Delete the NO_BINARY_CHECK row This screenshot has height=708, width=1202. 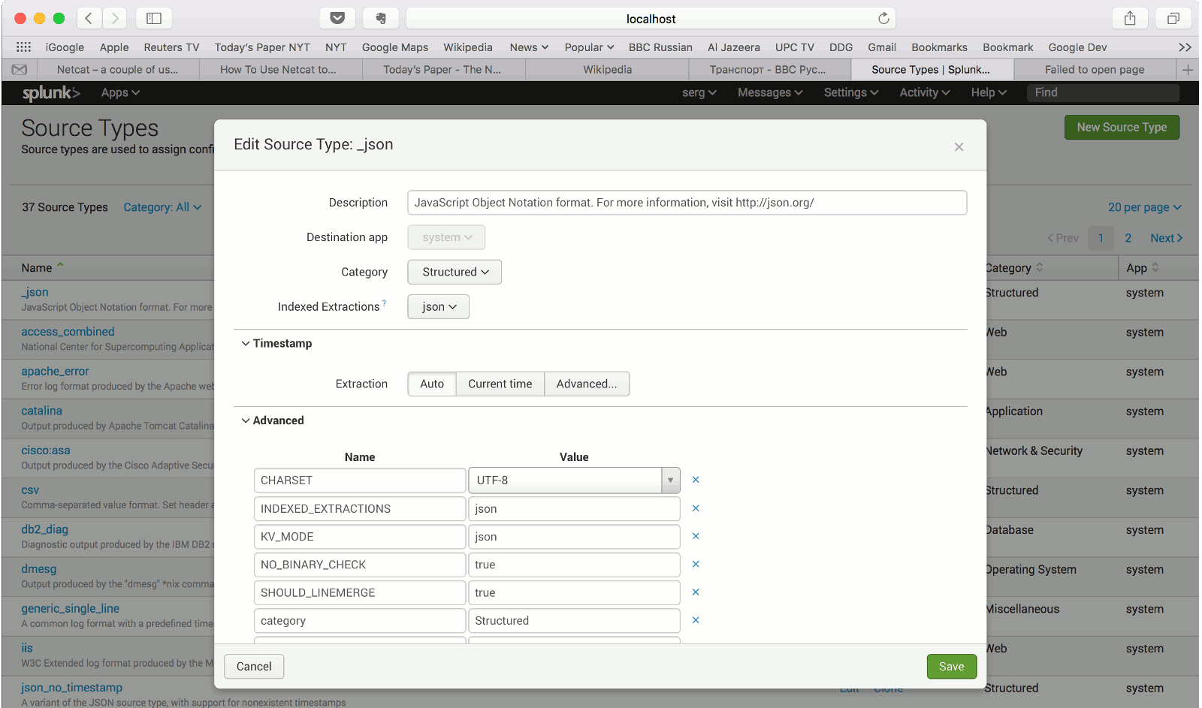(696, 564)
